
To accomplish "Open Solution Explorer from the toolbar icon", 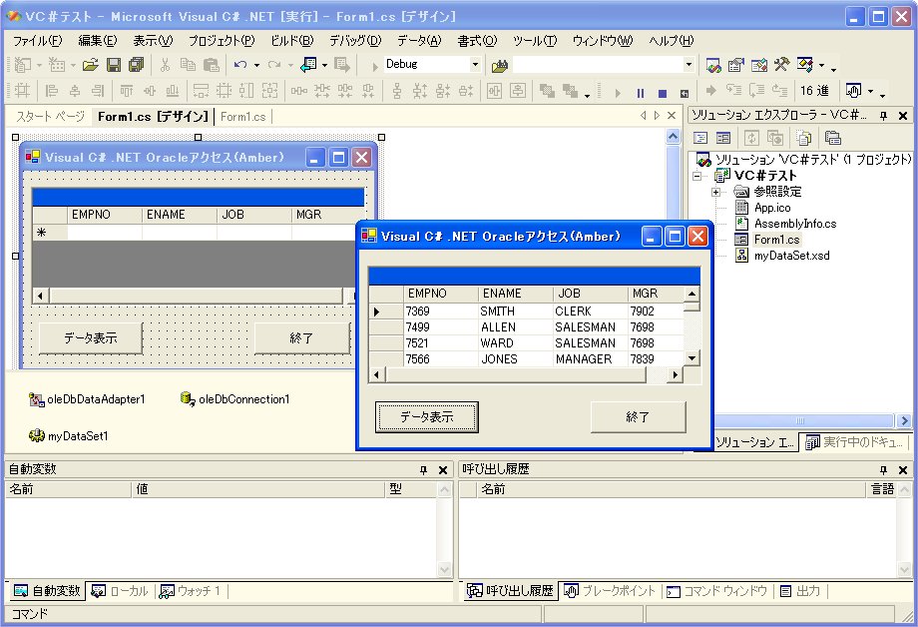I will [713, 65].
